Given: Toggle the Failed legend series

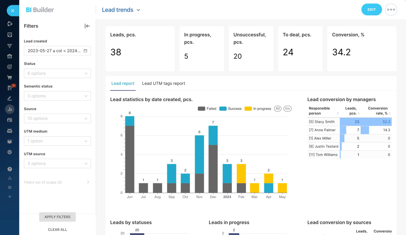Looking at the screenshot, I should click(x=207, y=108).
